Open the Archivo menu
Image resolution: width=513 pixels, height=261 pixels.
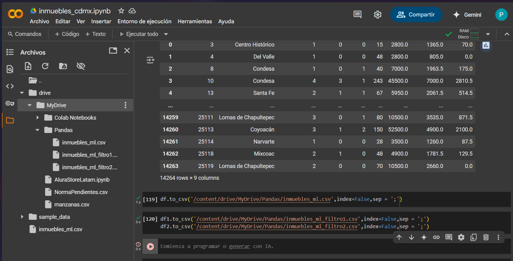(39, 21)
